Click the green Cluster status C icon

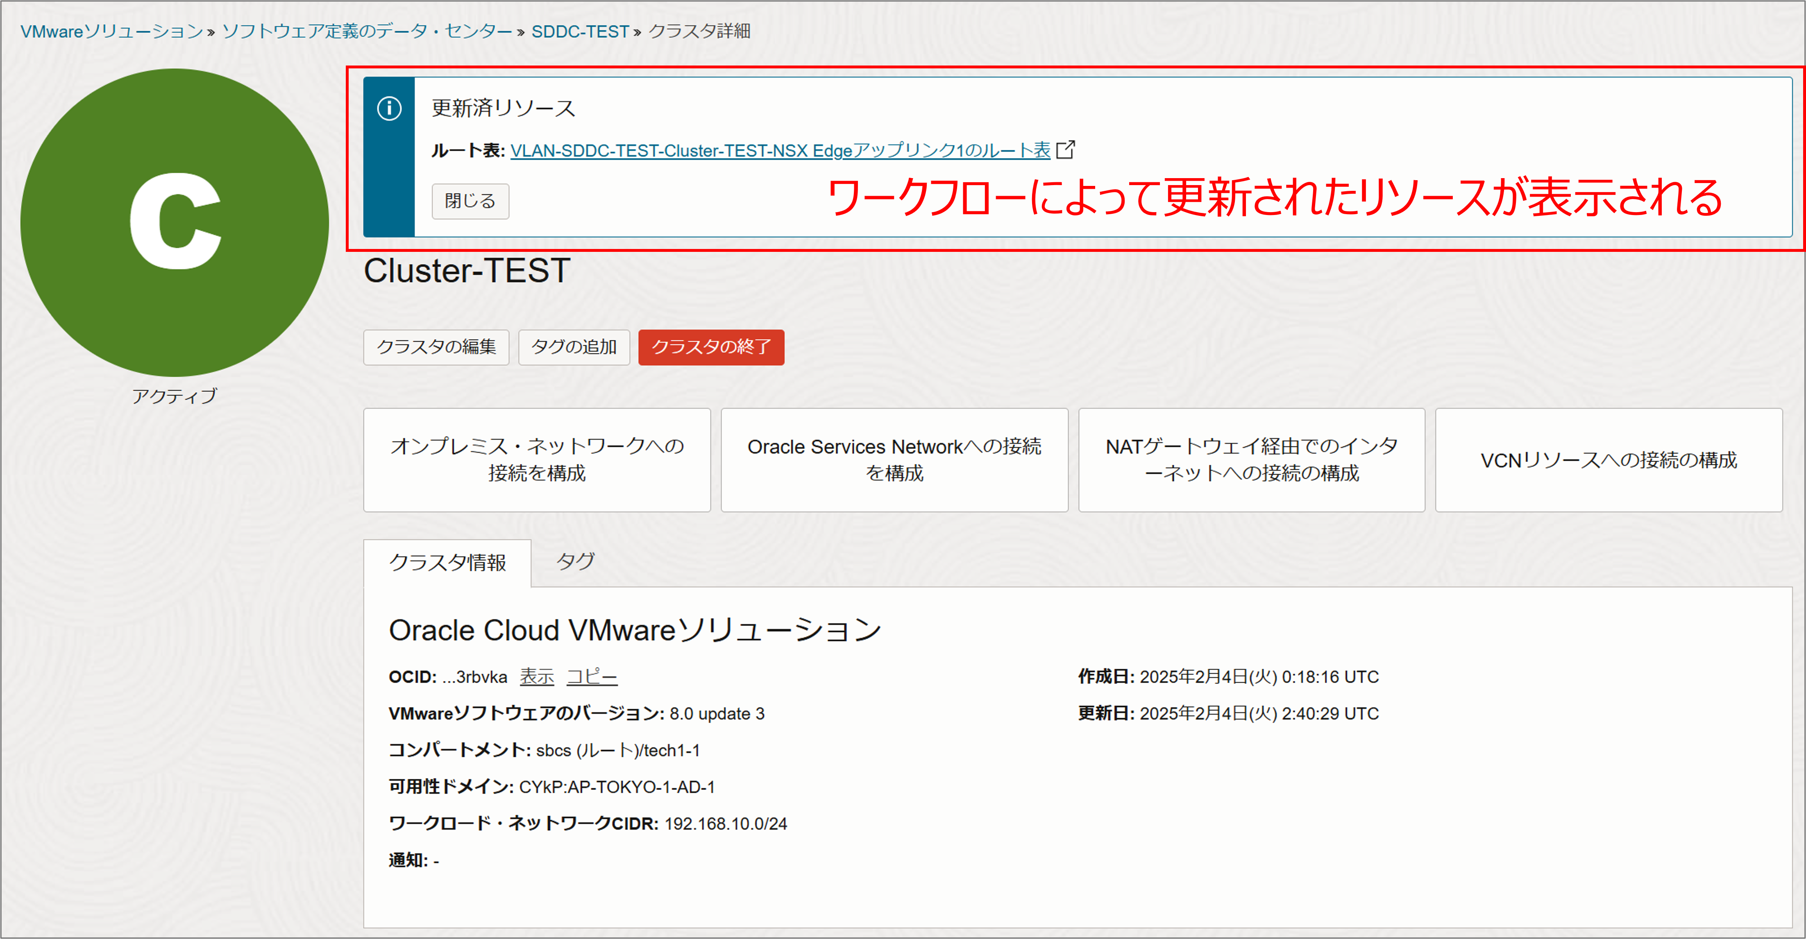pos(175,222)
